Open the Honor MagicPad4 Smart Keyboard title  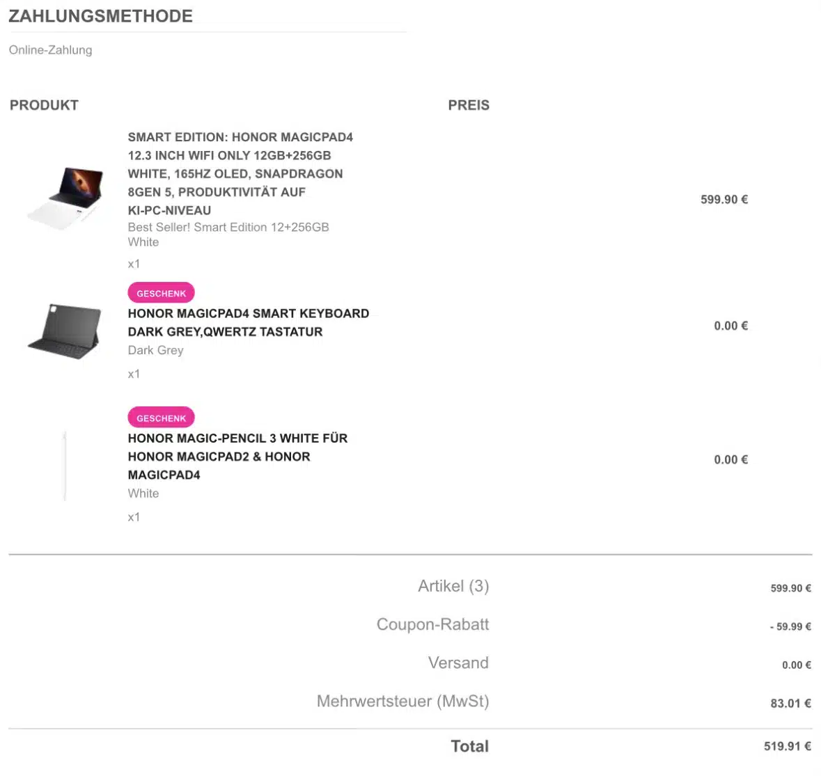(248, 322)
